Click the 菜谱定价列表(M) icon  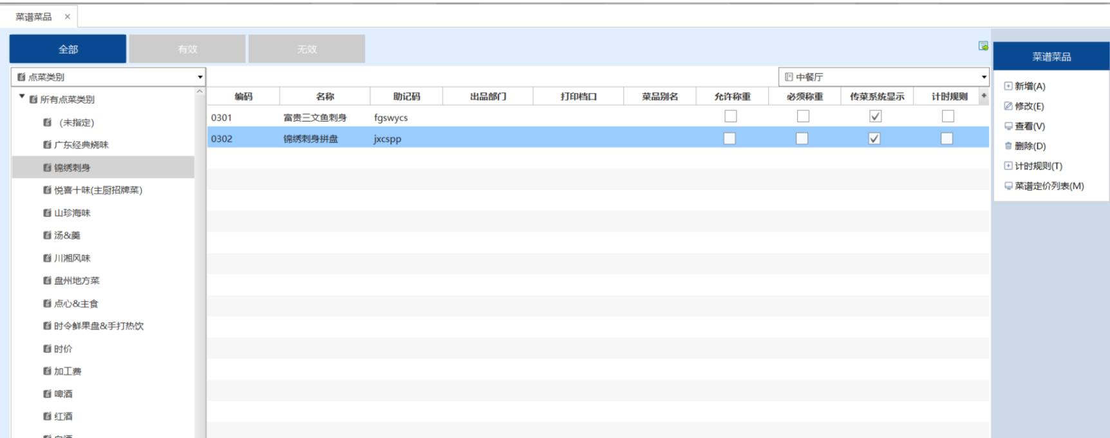(x=1008, y=186)
